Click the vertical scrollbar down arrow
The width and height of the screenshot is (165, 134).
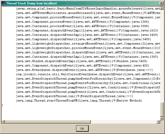click(162, 118)
